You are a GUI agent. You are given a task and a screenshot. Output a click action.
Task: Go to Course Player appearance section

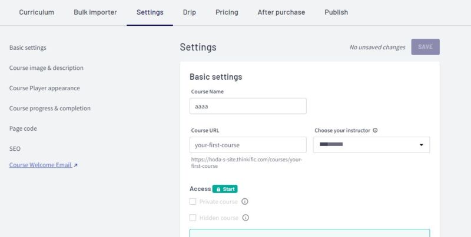(x=45, y=88)
